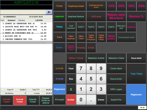Viewport: 147px width, 110px height.
Task: Go to the Principal menu
Action: click(59, 100)
